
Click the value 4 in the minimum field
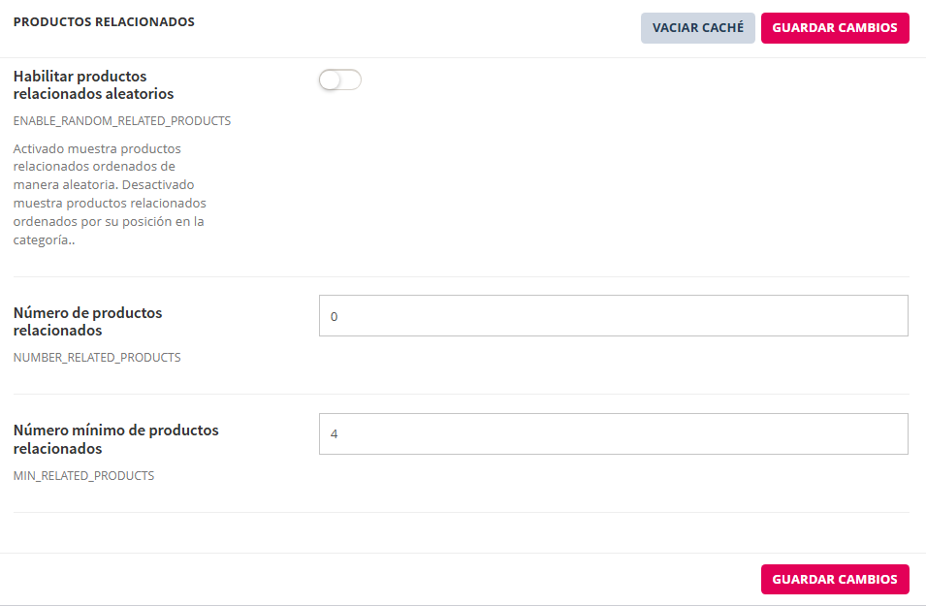click(x=335, y=434)
